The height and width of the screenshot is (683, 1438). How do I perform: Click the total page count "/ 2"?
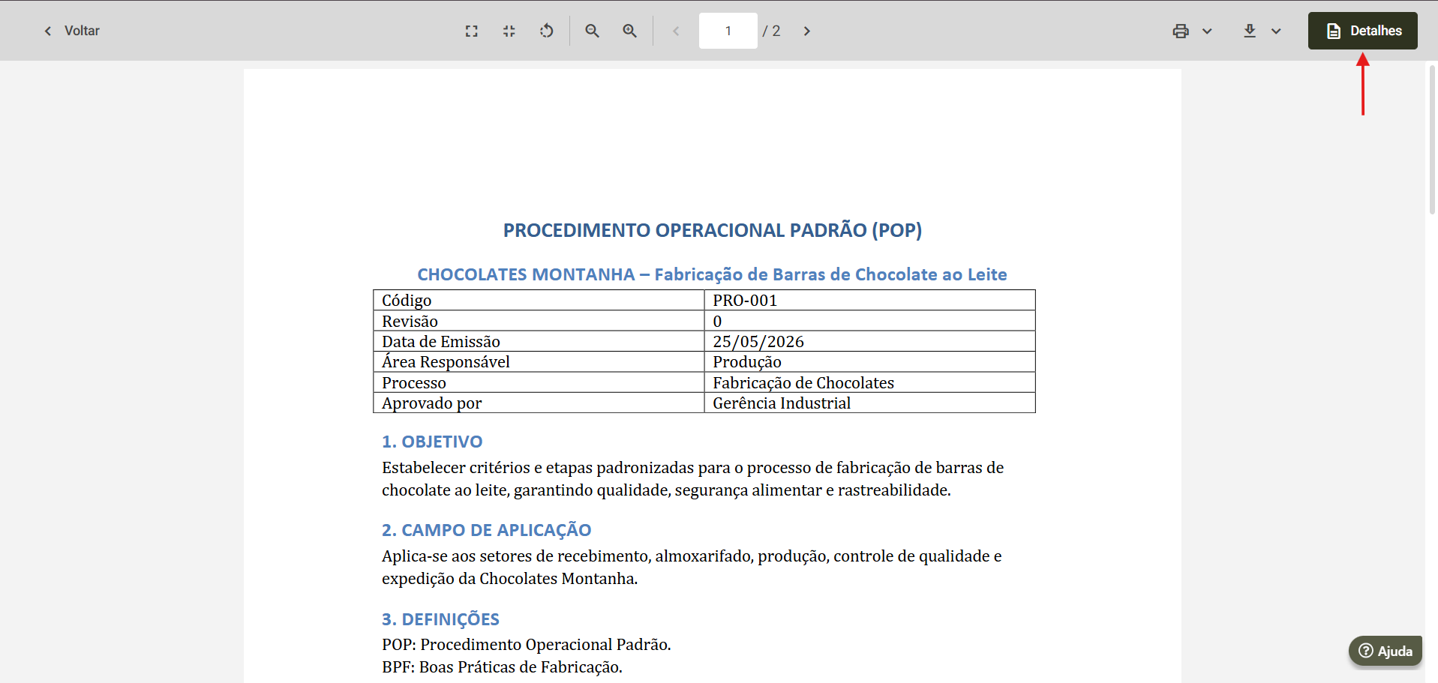pos(772,31)
